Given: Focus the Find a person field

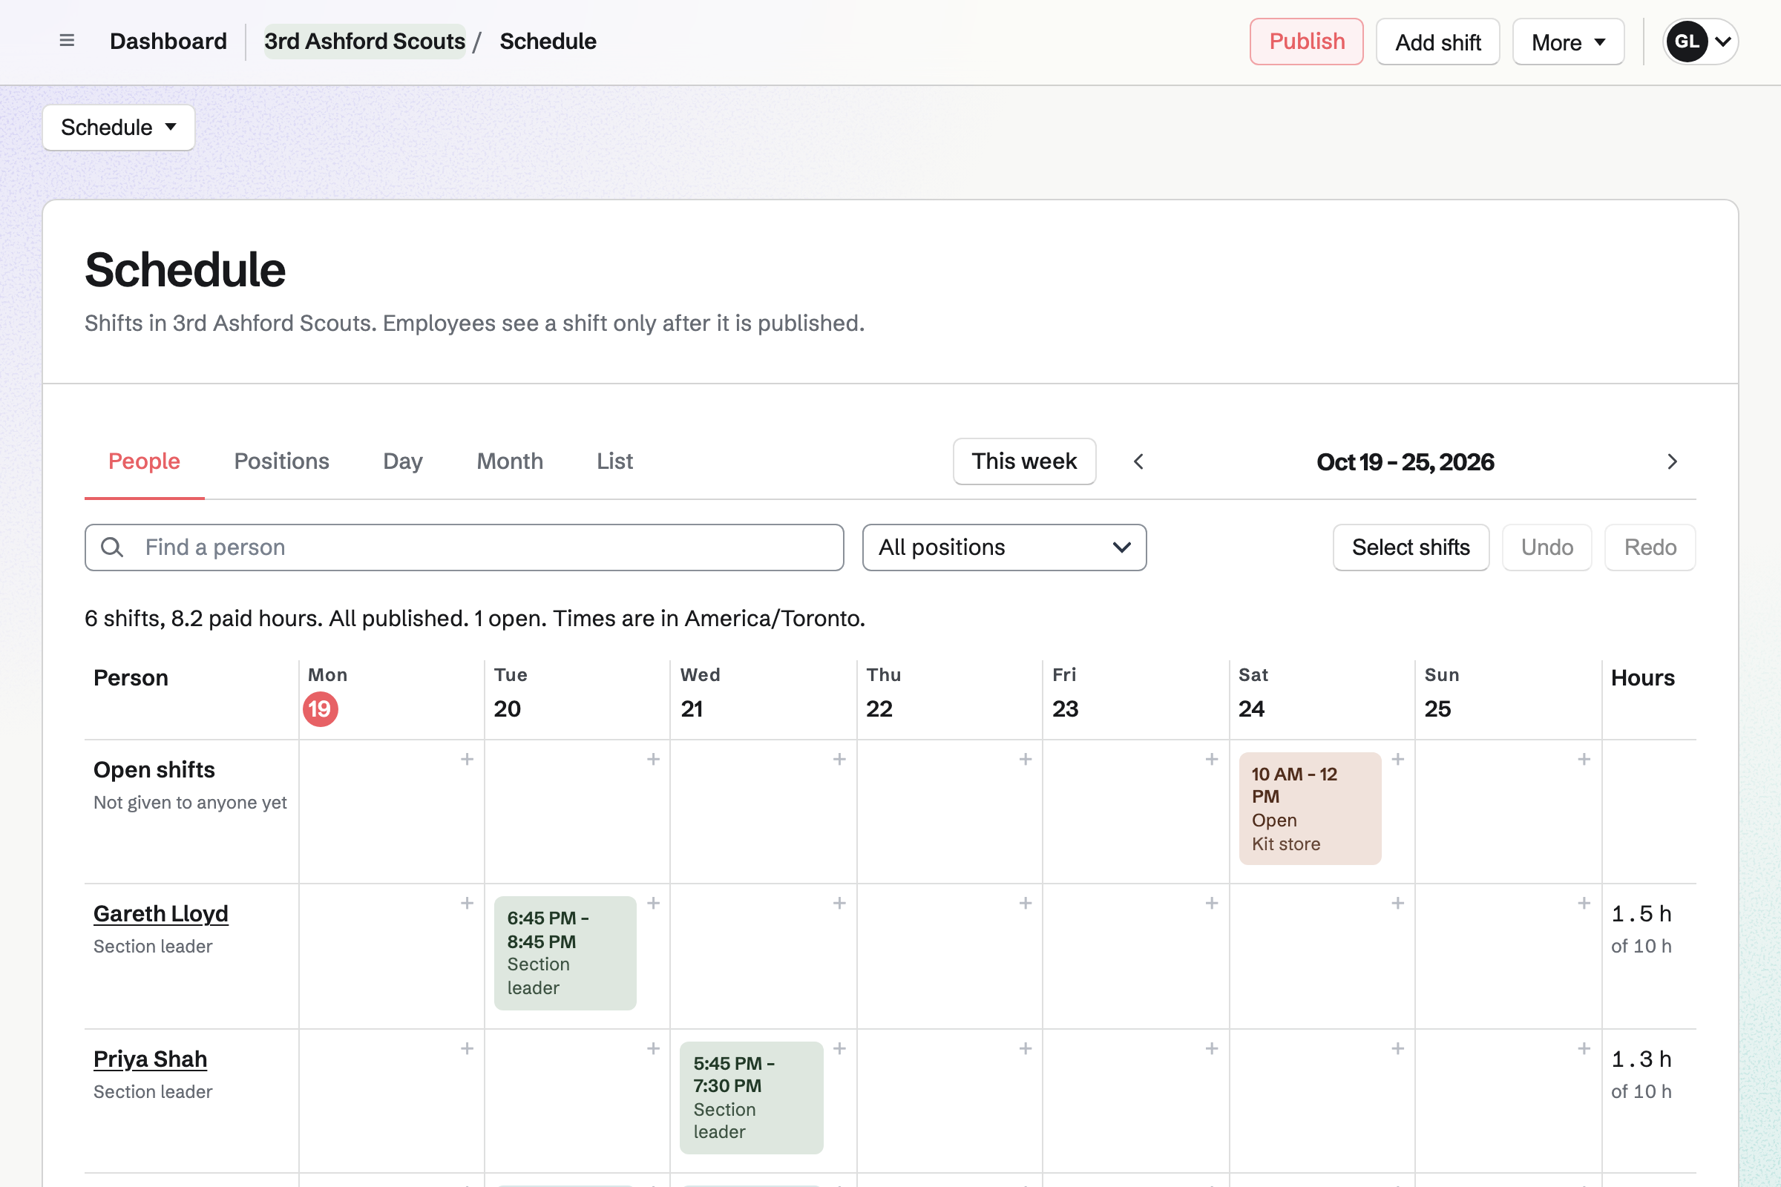Looking at the screenshot, I should pyautogui.click(x=465, y=548).
